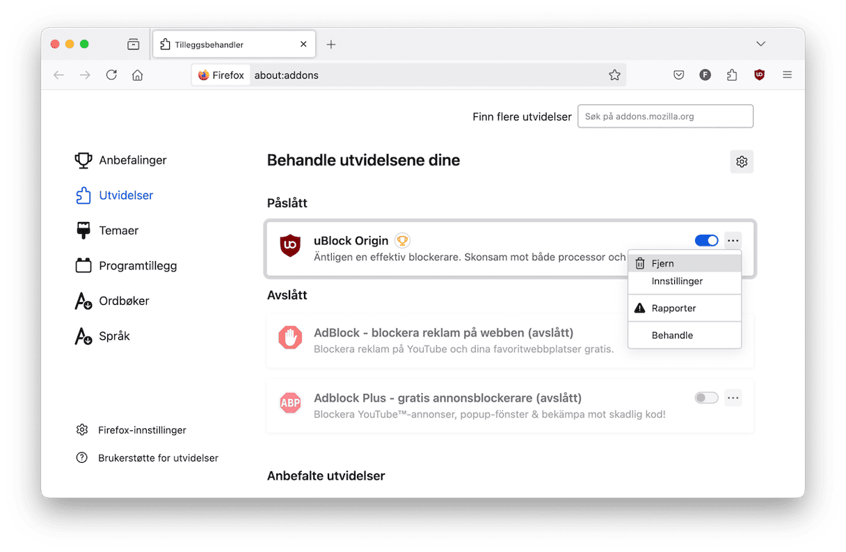Close the Tilleggsbehandler tab

(303, 44)
